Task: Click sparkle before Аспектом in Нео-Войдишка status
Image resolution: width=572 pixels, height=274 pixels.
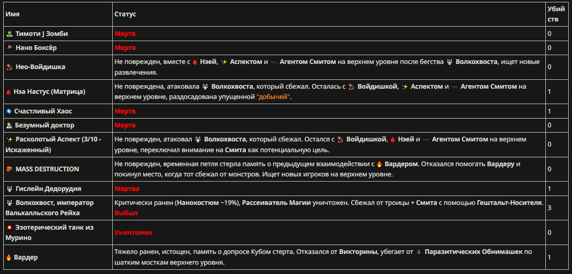Action: click(x=224, y=62)
